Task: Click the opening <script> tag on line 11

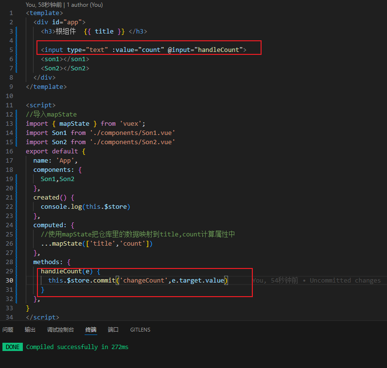Action: (41, 105)
